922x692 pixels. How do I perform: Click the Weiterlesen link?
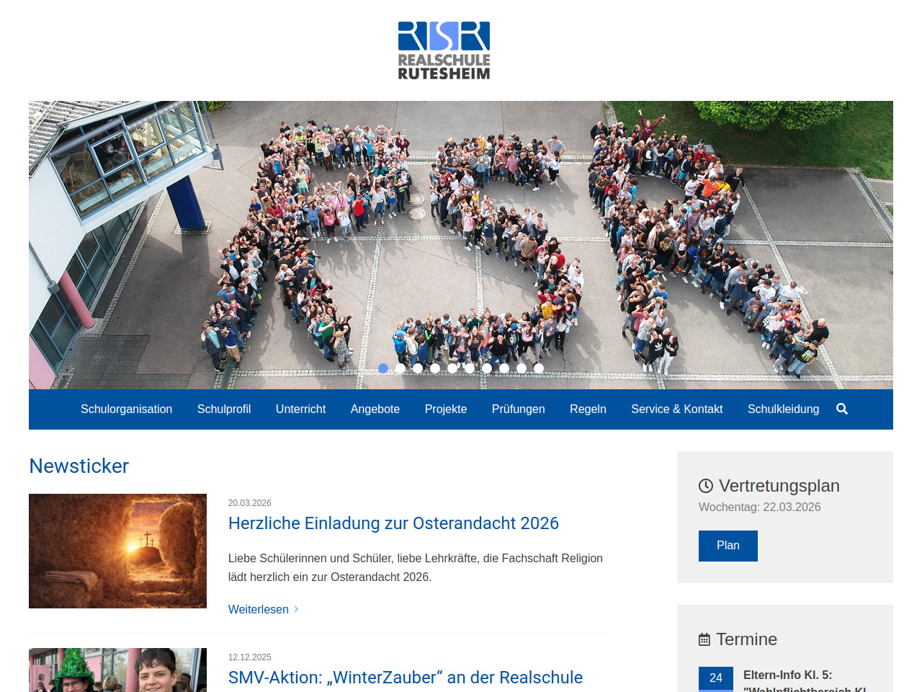[x=258, y=609]
